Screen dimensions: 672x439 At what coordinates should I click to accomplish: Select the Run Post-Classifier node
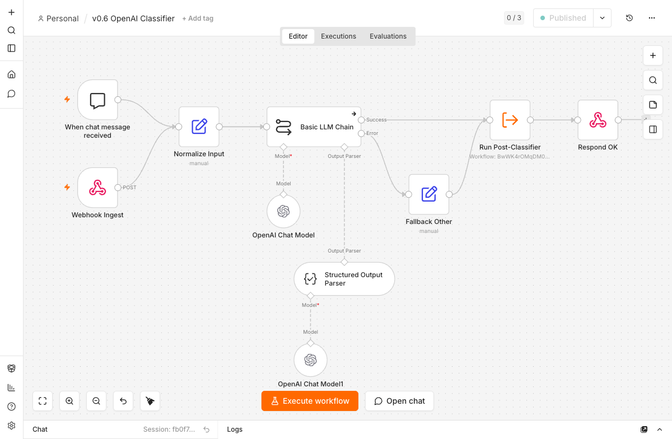510,120
